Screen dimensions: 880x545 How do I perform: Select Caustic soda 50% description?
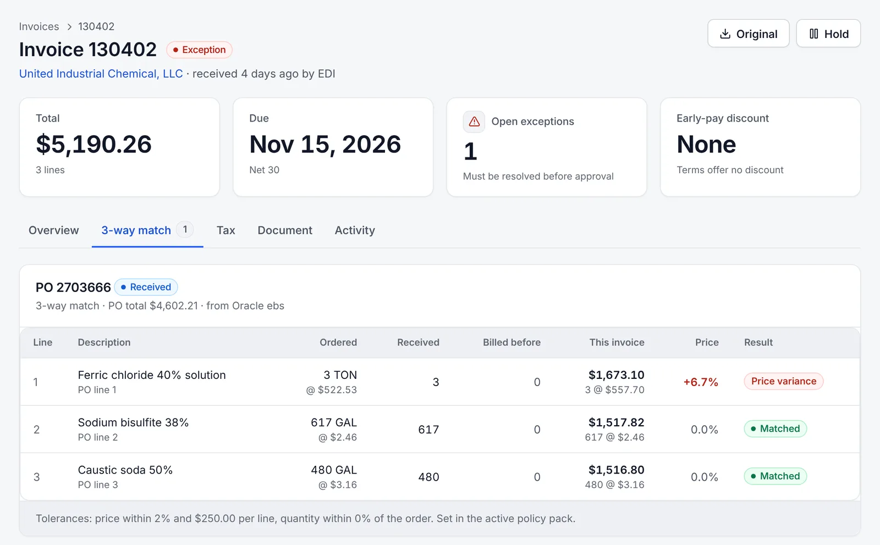[125, 470]
